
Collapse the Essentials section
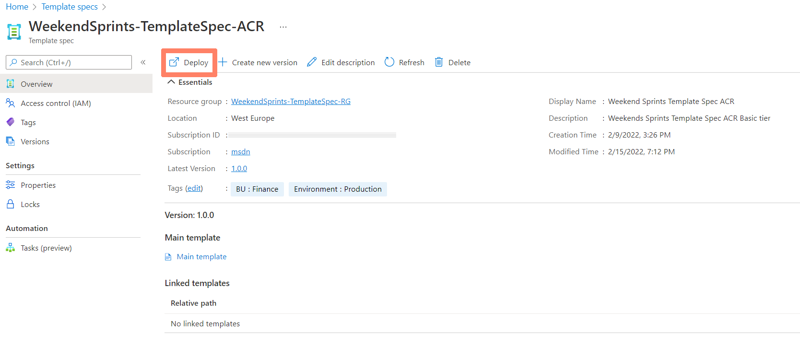[x=171, y=82]
